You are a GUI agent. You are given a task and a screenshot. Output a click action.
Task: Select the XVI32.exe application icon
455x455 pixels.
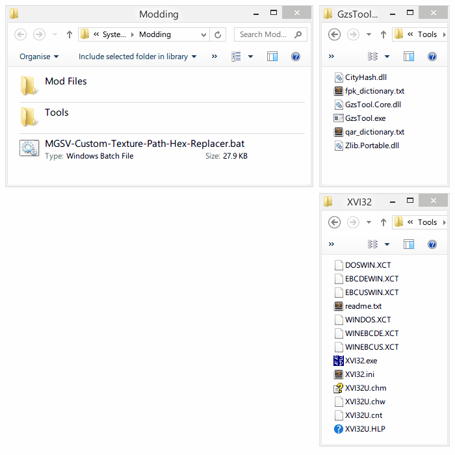coord(339,361)
